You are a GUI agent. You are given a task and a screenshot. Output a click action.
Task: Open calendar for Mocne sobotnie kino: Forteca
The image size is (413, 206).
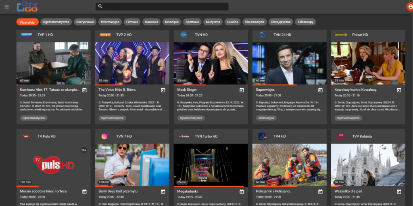[x=84, y=192]
